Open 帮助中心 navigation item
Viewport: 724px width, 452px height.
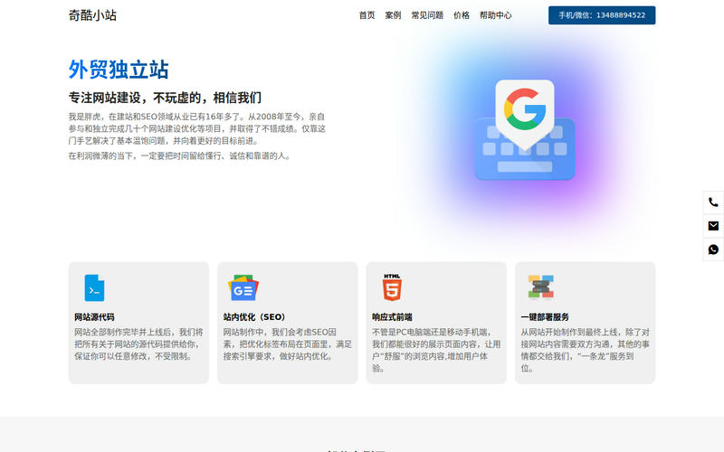495,15
